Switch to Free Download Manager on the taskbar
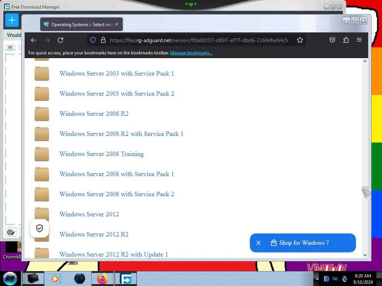The width and height of the screenshot is (382, 286). (126, 279)
